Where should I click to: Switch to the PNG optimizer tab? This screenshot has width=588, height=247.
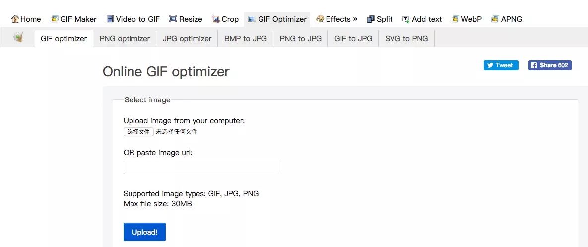(125, 38)
